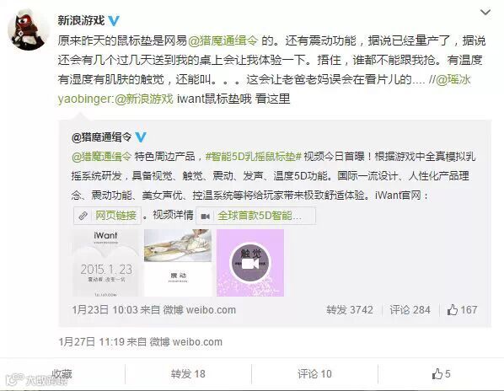Viewport: 504px width, 391px height.
Task: Click the 新浪游戏 profile avatar
Action: coord(29,29)
